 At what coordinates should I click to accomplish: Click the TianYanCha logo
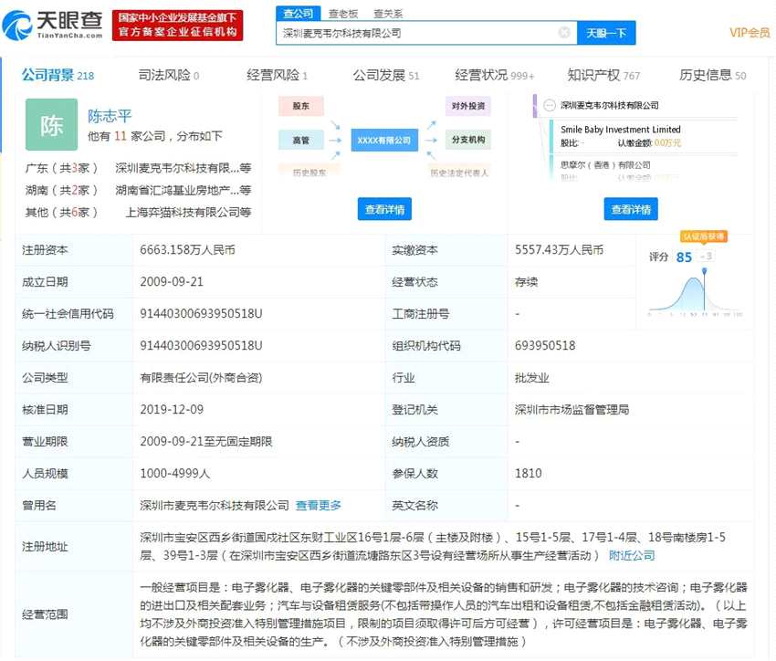(52, 25)
